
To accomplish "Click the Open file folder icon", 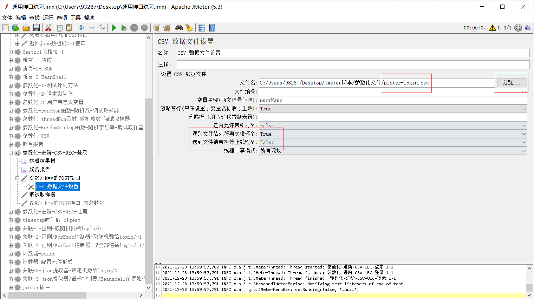I will [x=26, y=28].
